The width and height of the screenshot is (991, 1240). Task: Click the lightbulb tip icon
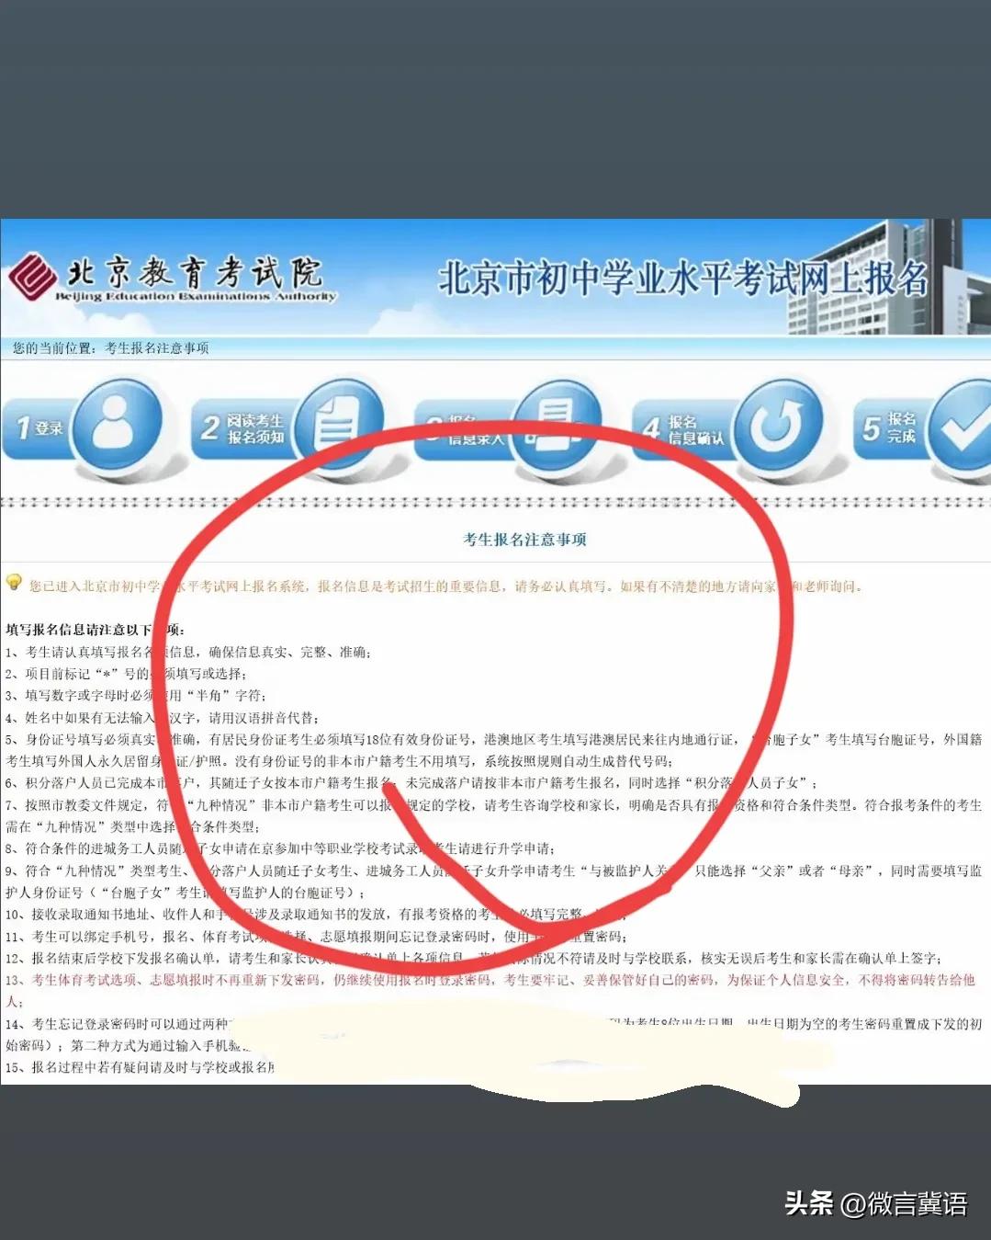click(14, 583)
